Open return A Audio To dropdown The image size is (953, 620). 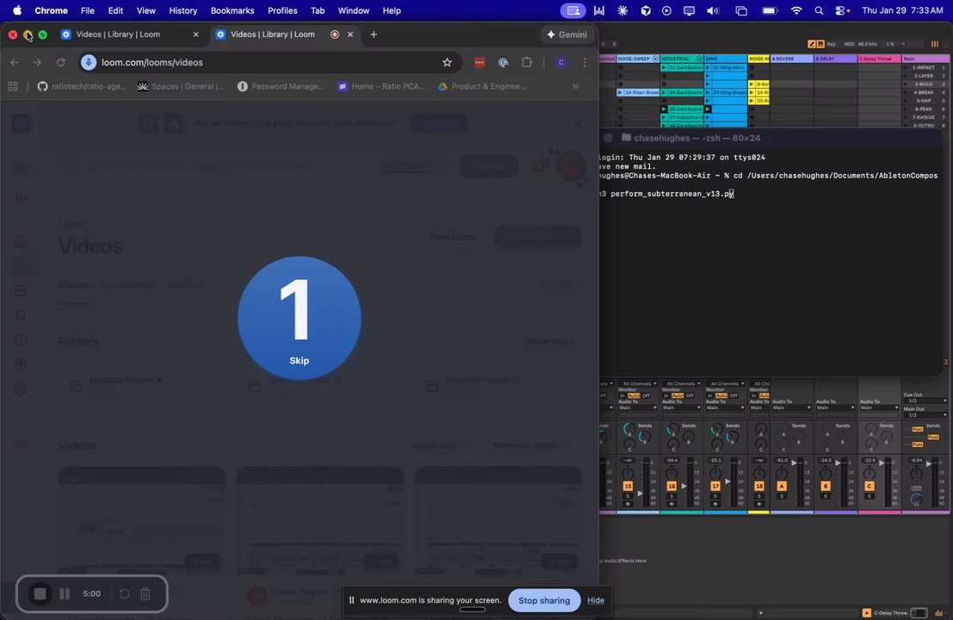coord(792,407)
